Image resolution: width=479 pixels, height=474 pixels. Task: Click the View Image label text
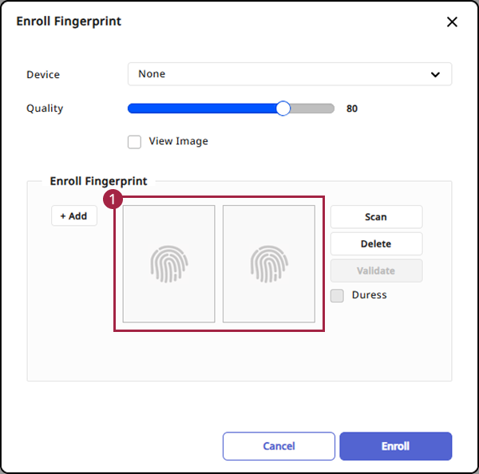click(x=178, y=141)
